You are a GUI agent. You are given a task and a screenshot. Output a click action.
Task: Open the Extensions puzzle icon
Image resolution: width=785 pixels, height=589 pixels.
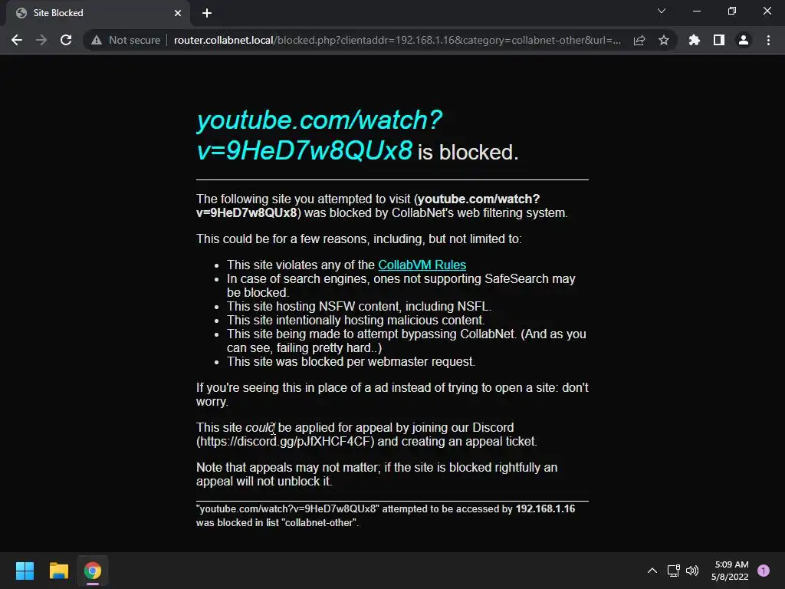point(694,40)
